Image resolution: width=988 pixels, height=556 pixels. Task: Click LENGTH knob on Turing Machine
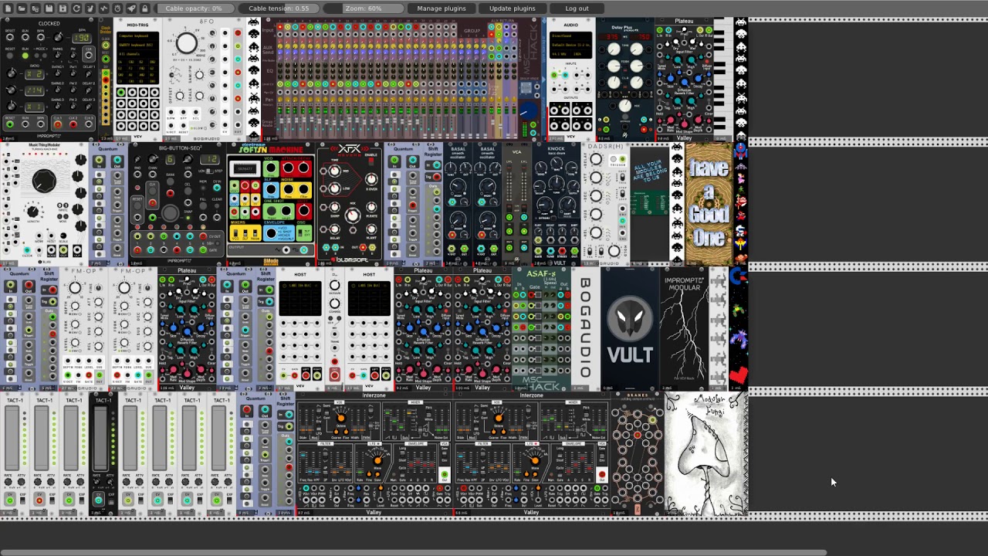pos(32,212)
